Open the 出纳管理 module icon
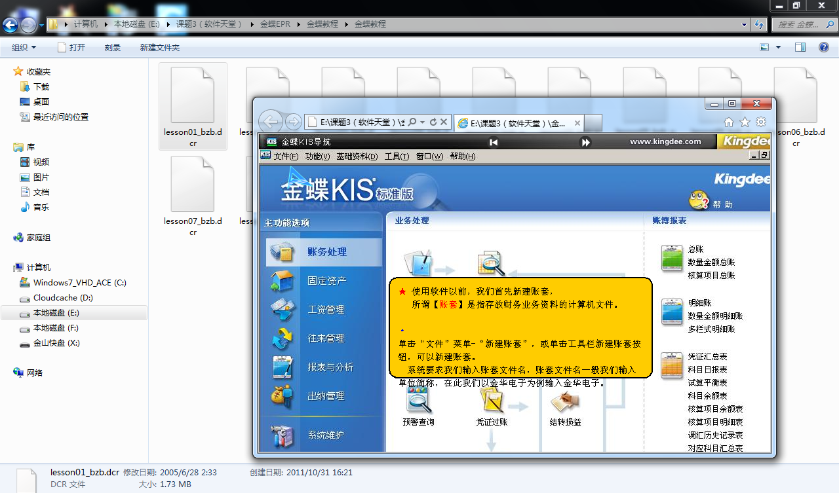 [x=282, y=396]
